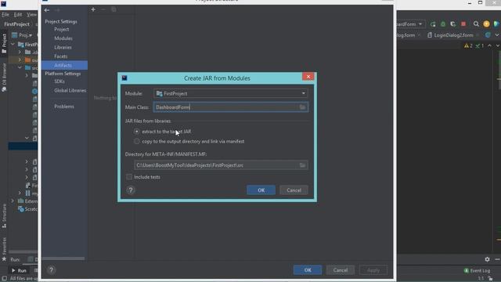The image size is (501, 282).
Task: Click run with coverage icon
Action: (453, 24)
